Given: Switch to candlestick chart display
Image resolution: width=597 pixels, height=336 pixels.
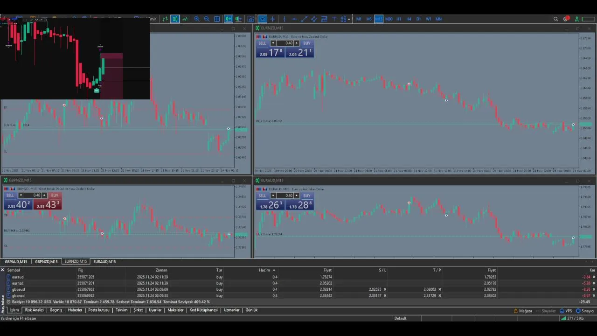Looking at the screenshot, I should pos(175,19).
